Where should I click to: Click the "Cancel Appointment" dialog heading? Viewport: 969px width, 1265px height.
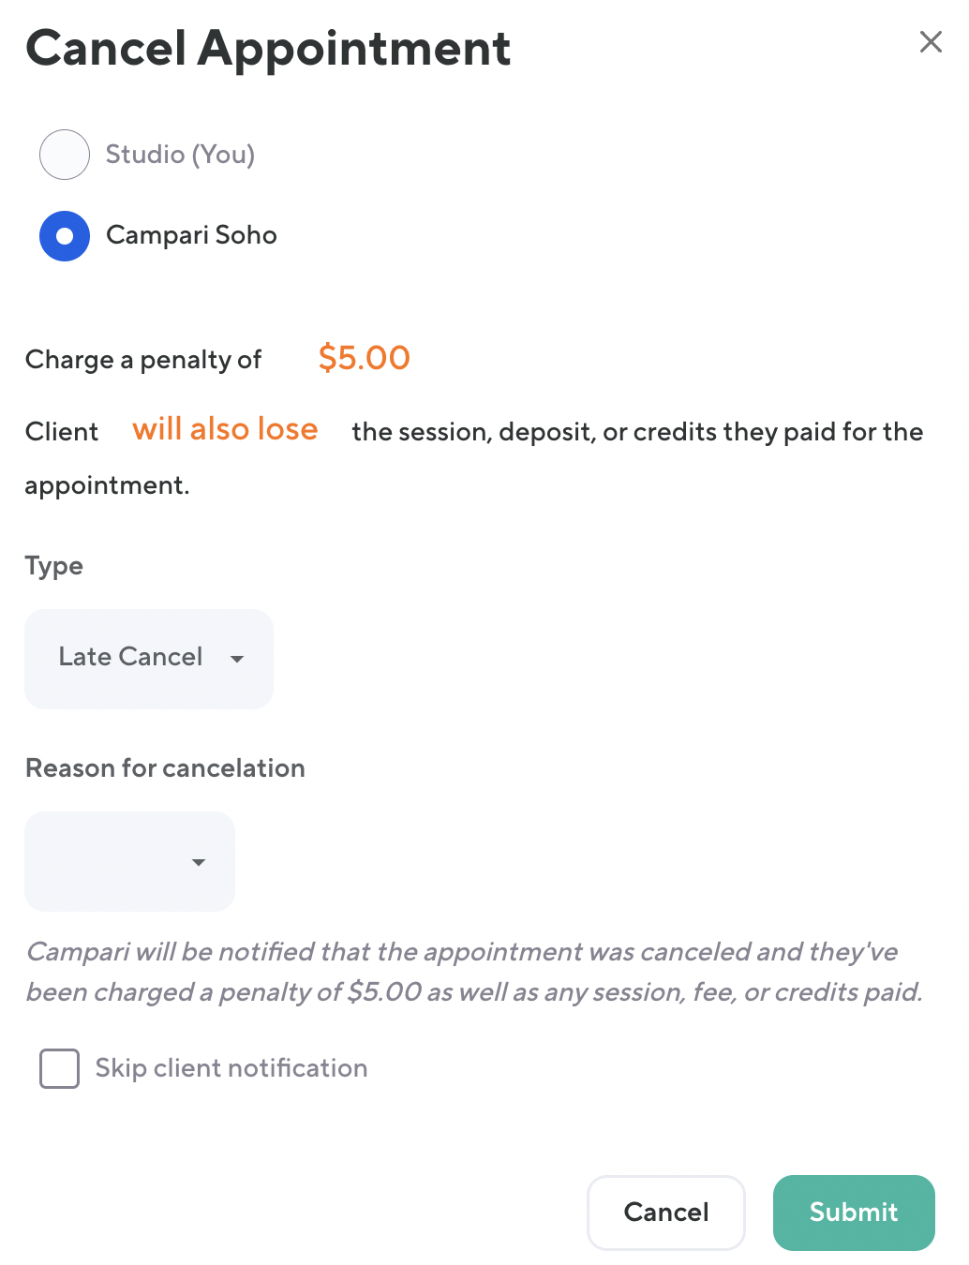click(x=268, y=49)
